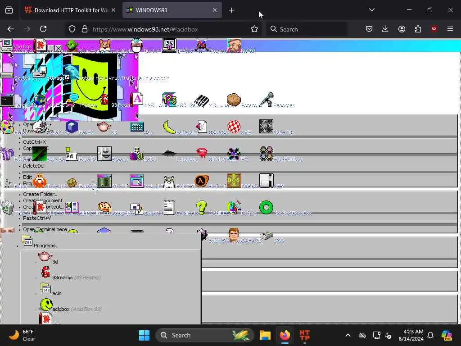
Task: Reload the current page
Action: [43, 29]
